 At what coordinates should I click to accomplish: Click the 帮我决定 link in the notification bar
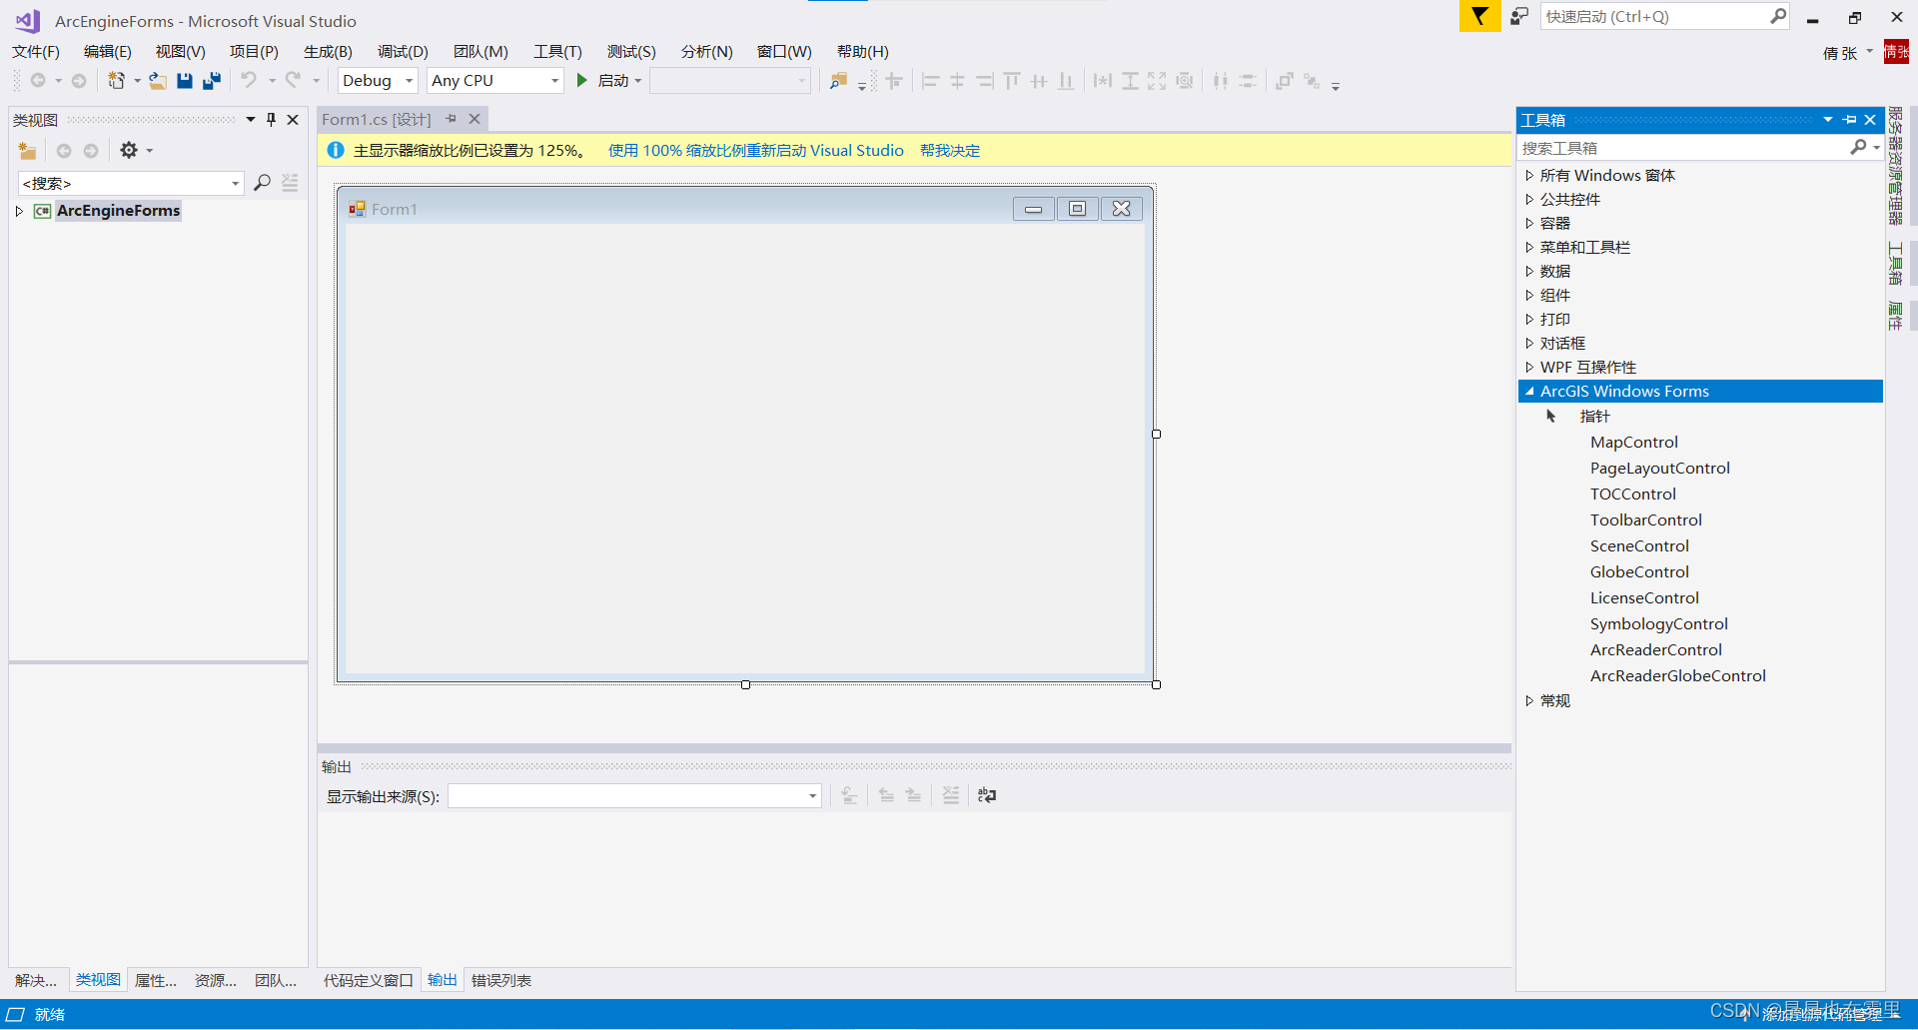pos(949,150)
